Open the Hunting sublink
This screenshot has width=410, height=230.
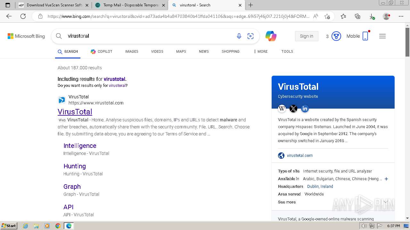click(x=75, y=166)
